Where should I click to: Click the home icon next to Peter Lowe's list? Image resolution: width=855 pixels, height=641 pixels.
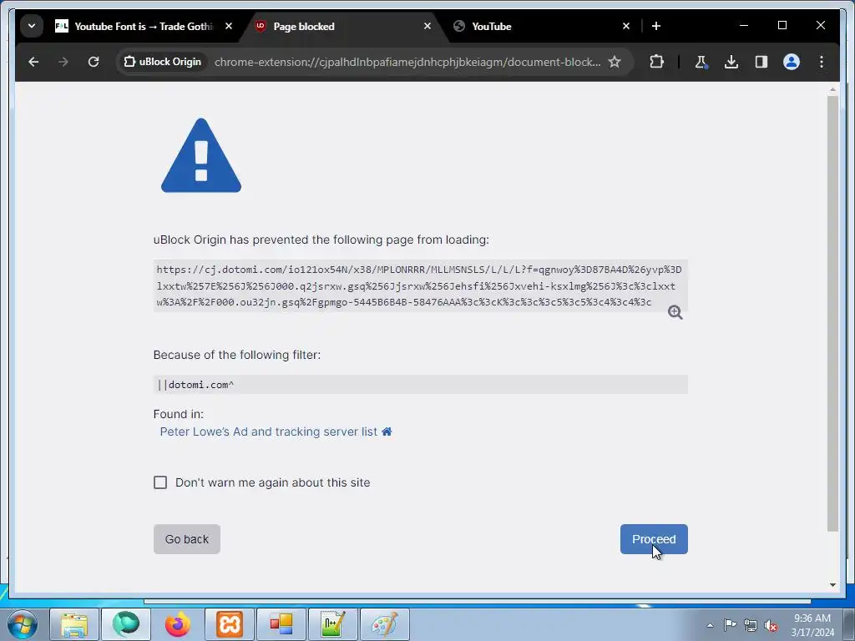387,432
